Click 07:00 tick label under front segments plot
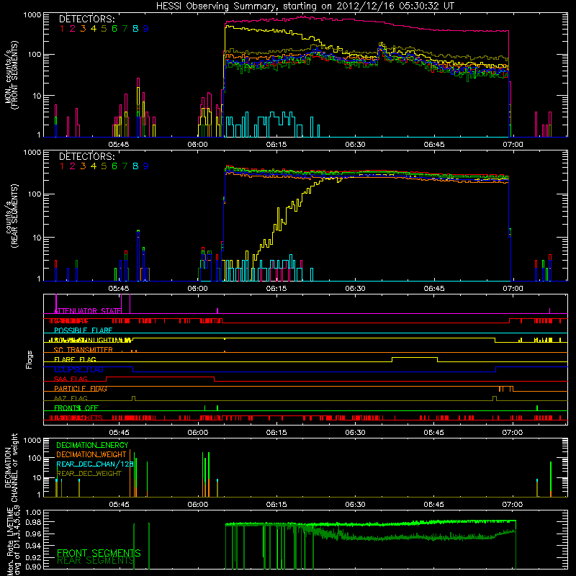Image resolution: width=576 pixels, height=576 pixels. [x=513, y=145]
